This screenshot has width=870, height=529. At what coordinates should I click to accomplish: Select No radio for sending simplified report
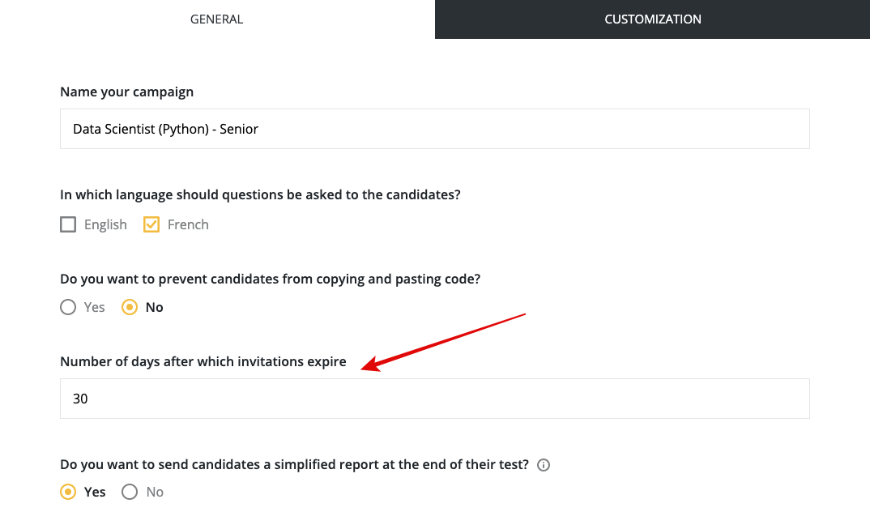click(x=130, y=492)
